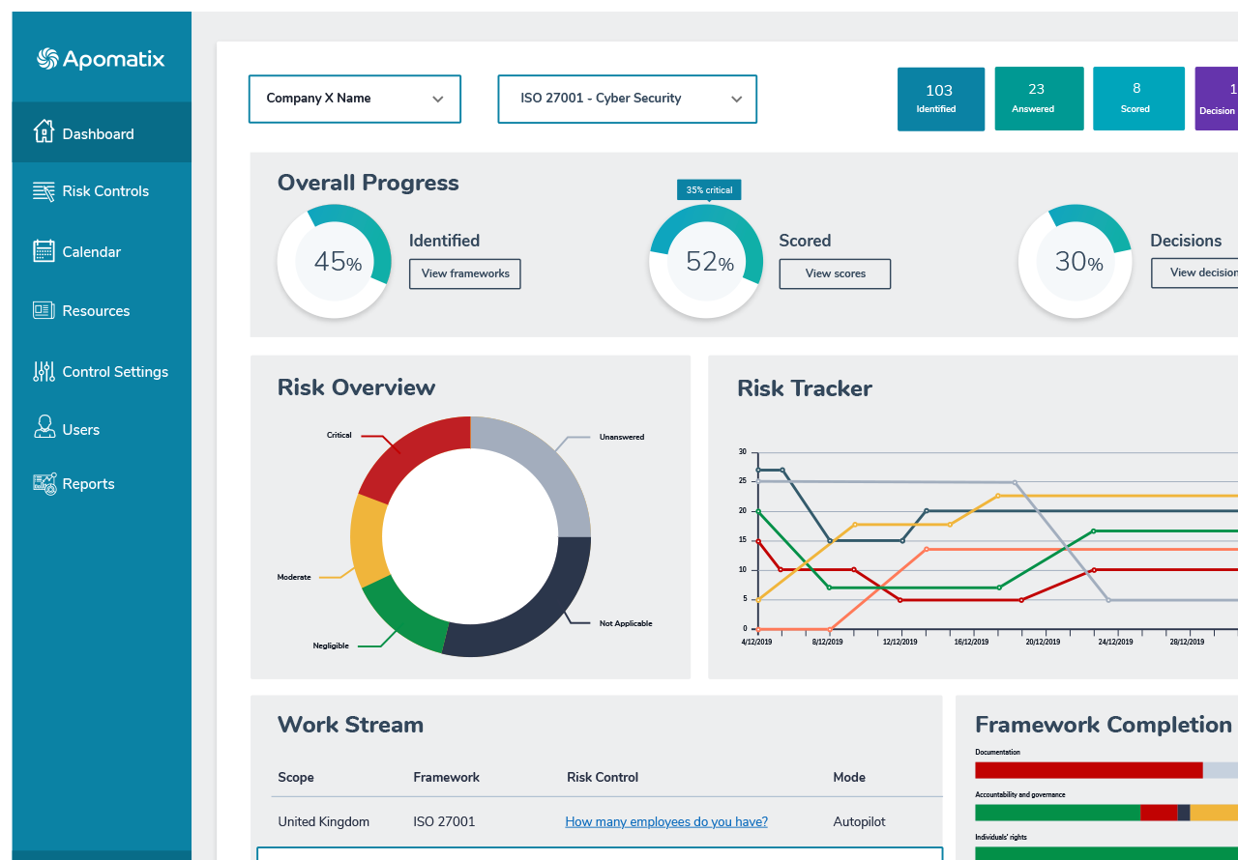Click the Apomatix logo icon
The height and width of the screenshot is (860, 1238).
(x=47, y=59)
